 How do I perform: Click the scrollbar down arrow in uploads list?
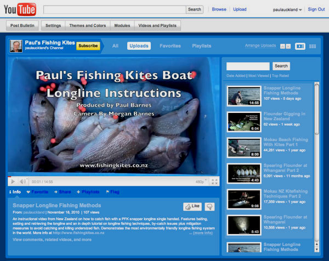coord(317,249)
